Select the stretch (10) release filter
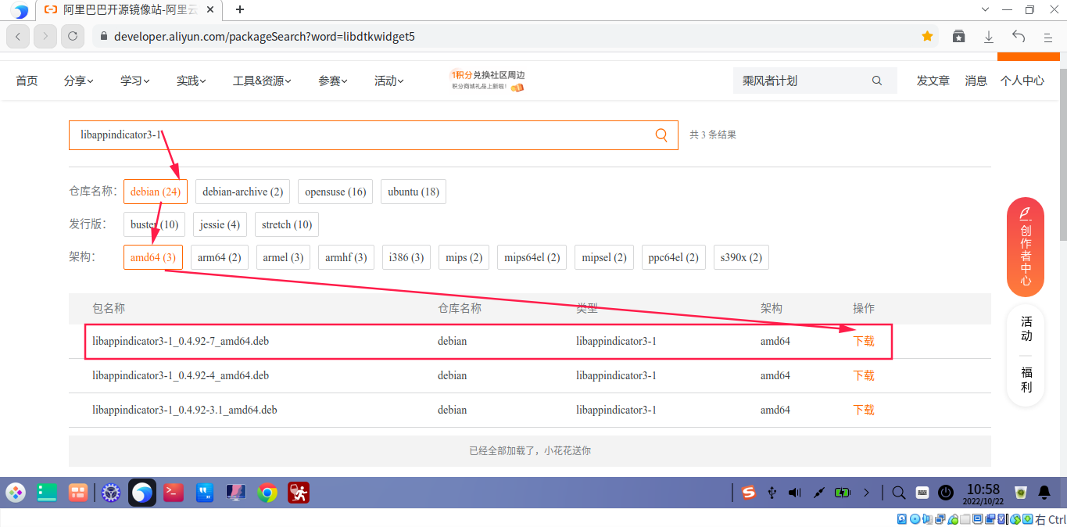The image size is (1067, 527). click(287, 224)
